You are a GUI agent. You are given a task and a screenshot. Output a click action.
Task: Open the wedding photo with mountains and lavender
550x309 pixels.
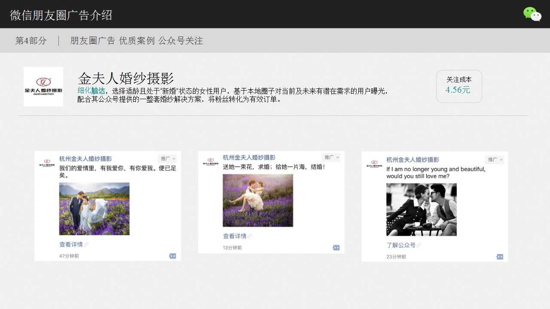[94, 209]
